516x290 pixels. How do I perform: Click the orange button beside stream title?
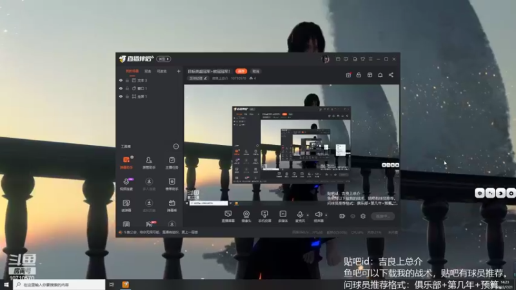(241, 71)
